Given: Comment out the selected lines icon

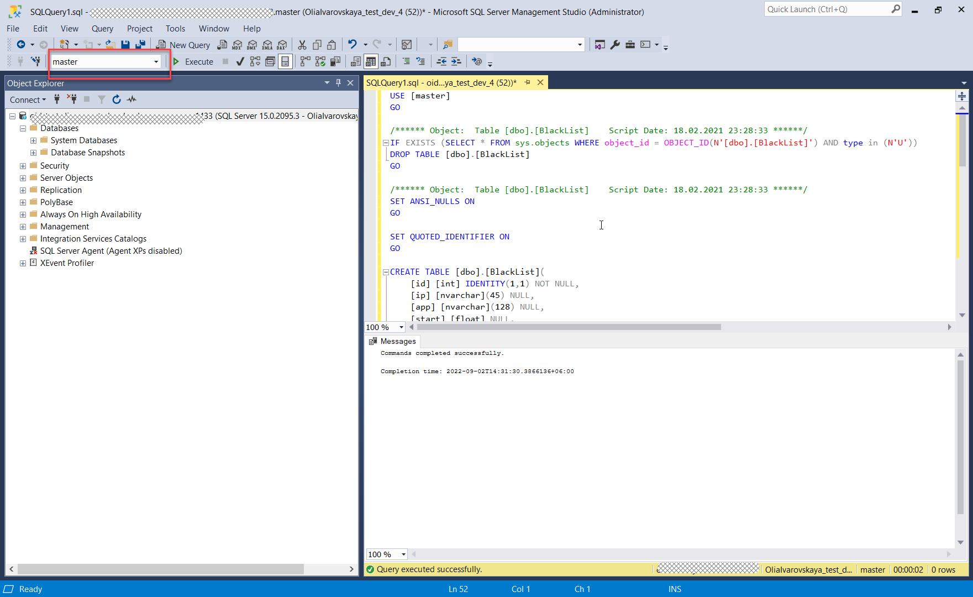Looking at the screenshot, I should point(406,61).
